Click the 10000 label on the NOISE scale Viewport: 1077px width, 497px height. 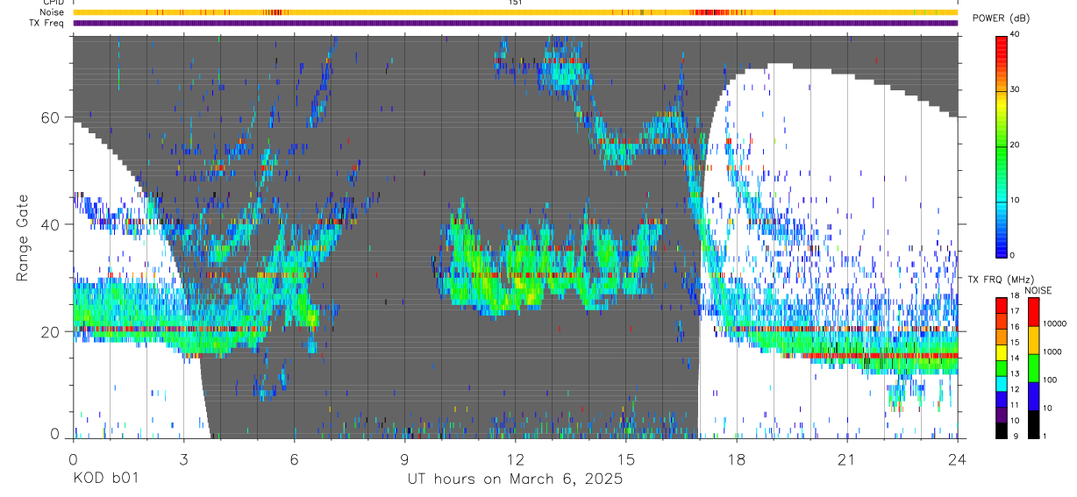[x=1054, y=324]
